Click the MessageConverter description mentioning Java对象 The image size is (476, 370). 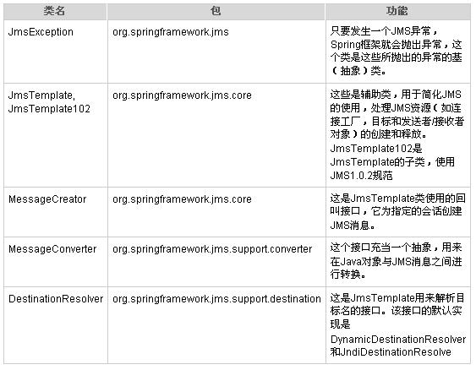point(397,261)
